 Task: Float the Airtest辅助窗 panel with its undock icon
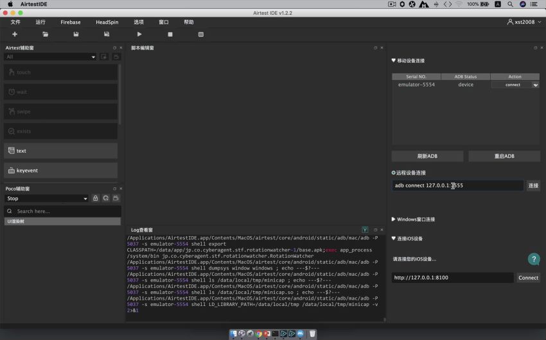coord(114,47)
